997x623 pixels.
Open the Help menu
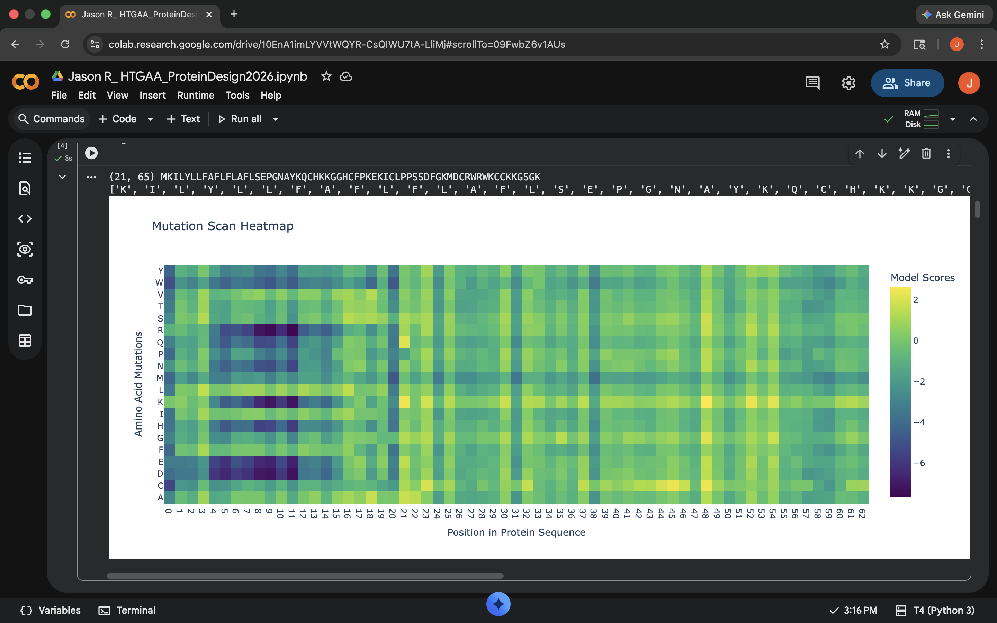(271, 95)
